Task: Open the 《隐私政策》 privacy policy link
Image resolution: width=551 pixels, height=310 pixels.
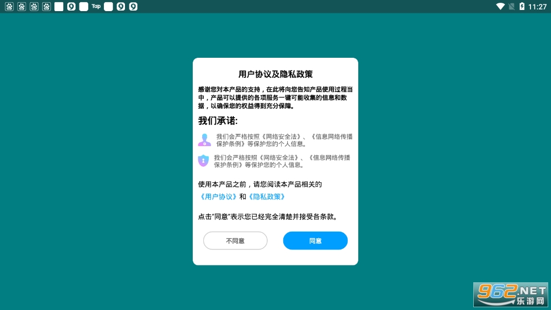Action: pyautogui.click(x=267, y=197)
